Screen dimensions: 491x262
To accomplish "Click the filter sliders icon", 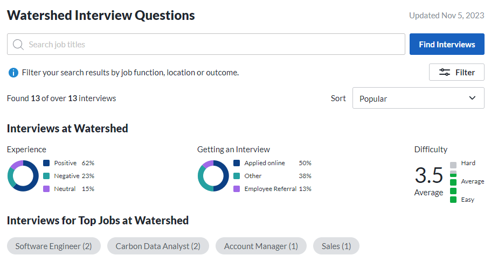I will click(x=445, y=73).
